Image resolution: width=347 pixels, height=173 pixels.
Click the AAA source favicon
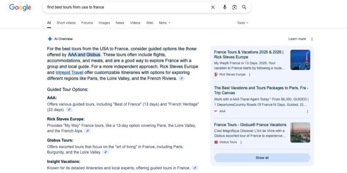coord(216,111)
